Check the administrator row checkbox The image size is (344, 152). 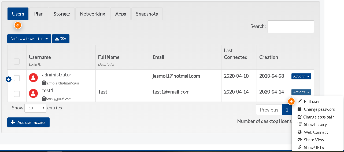point(17,78)
